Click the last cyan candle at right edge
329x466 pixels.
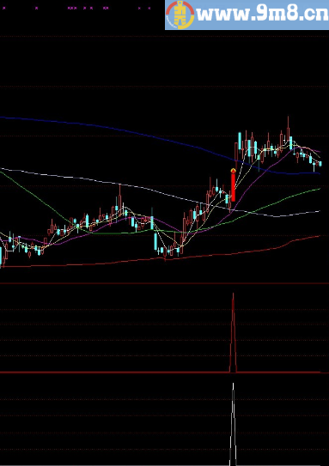[x=320, y=163]
